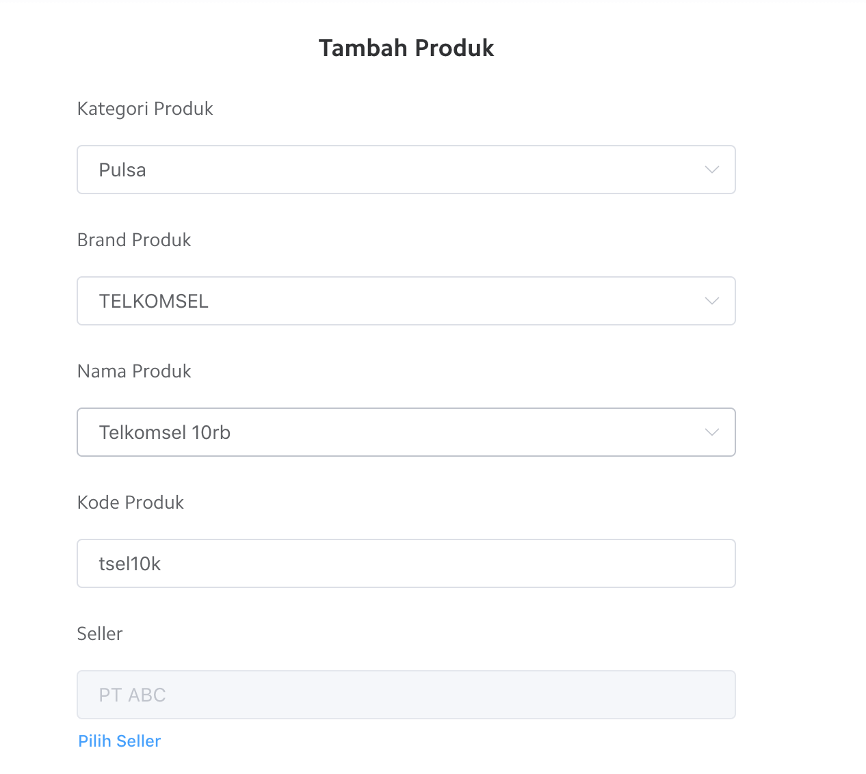Image resolution: width=866 pixels, height=774 pixels.
Task: Click the Nama Produk label
Action: click(x=134, y=371)
